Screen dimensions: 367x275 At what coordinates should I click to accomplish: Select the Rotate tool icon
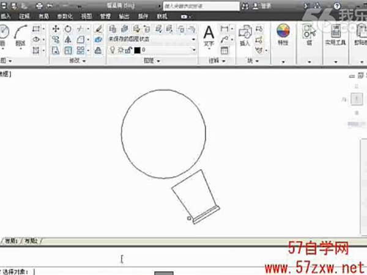click(x=67, y=29)
